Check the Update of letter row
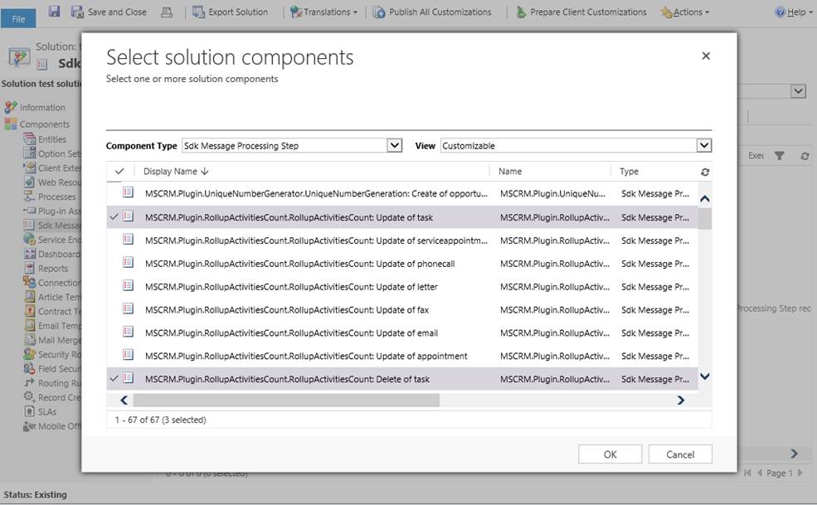The height and width of the screenshot is (505, 817). tap(114, 287)
